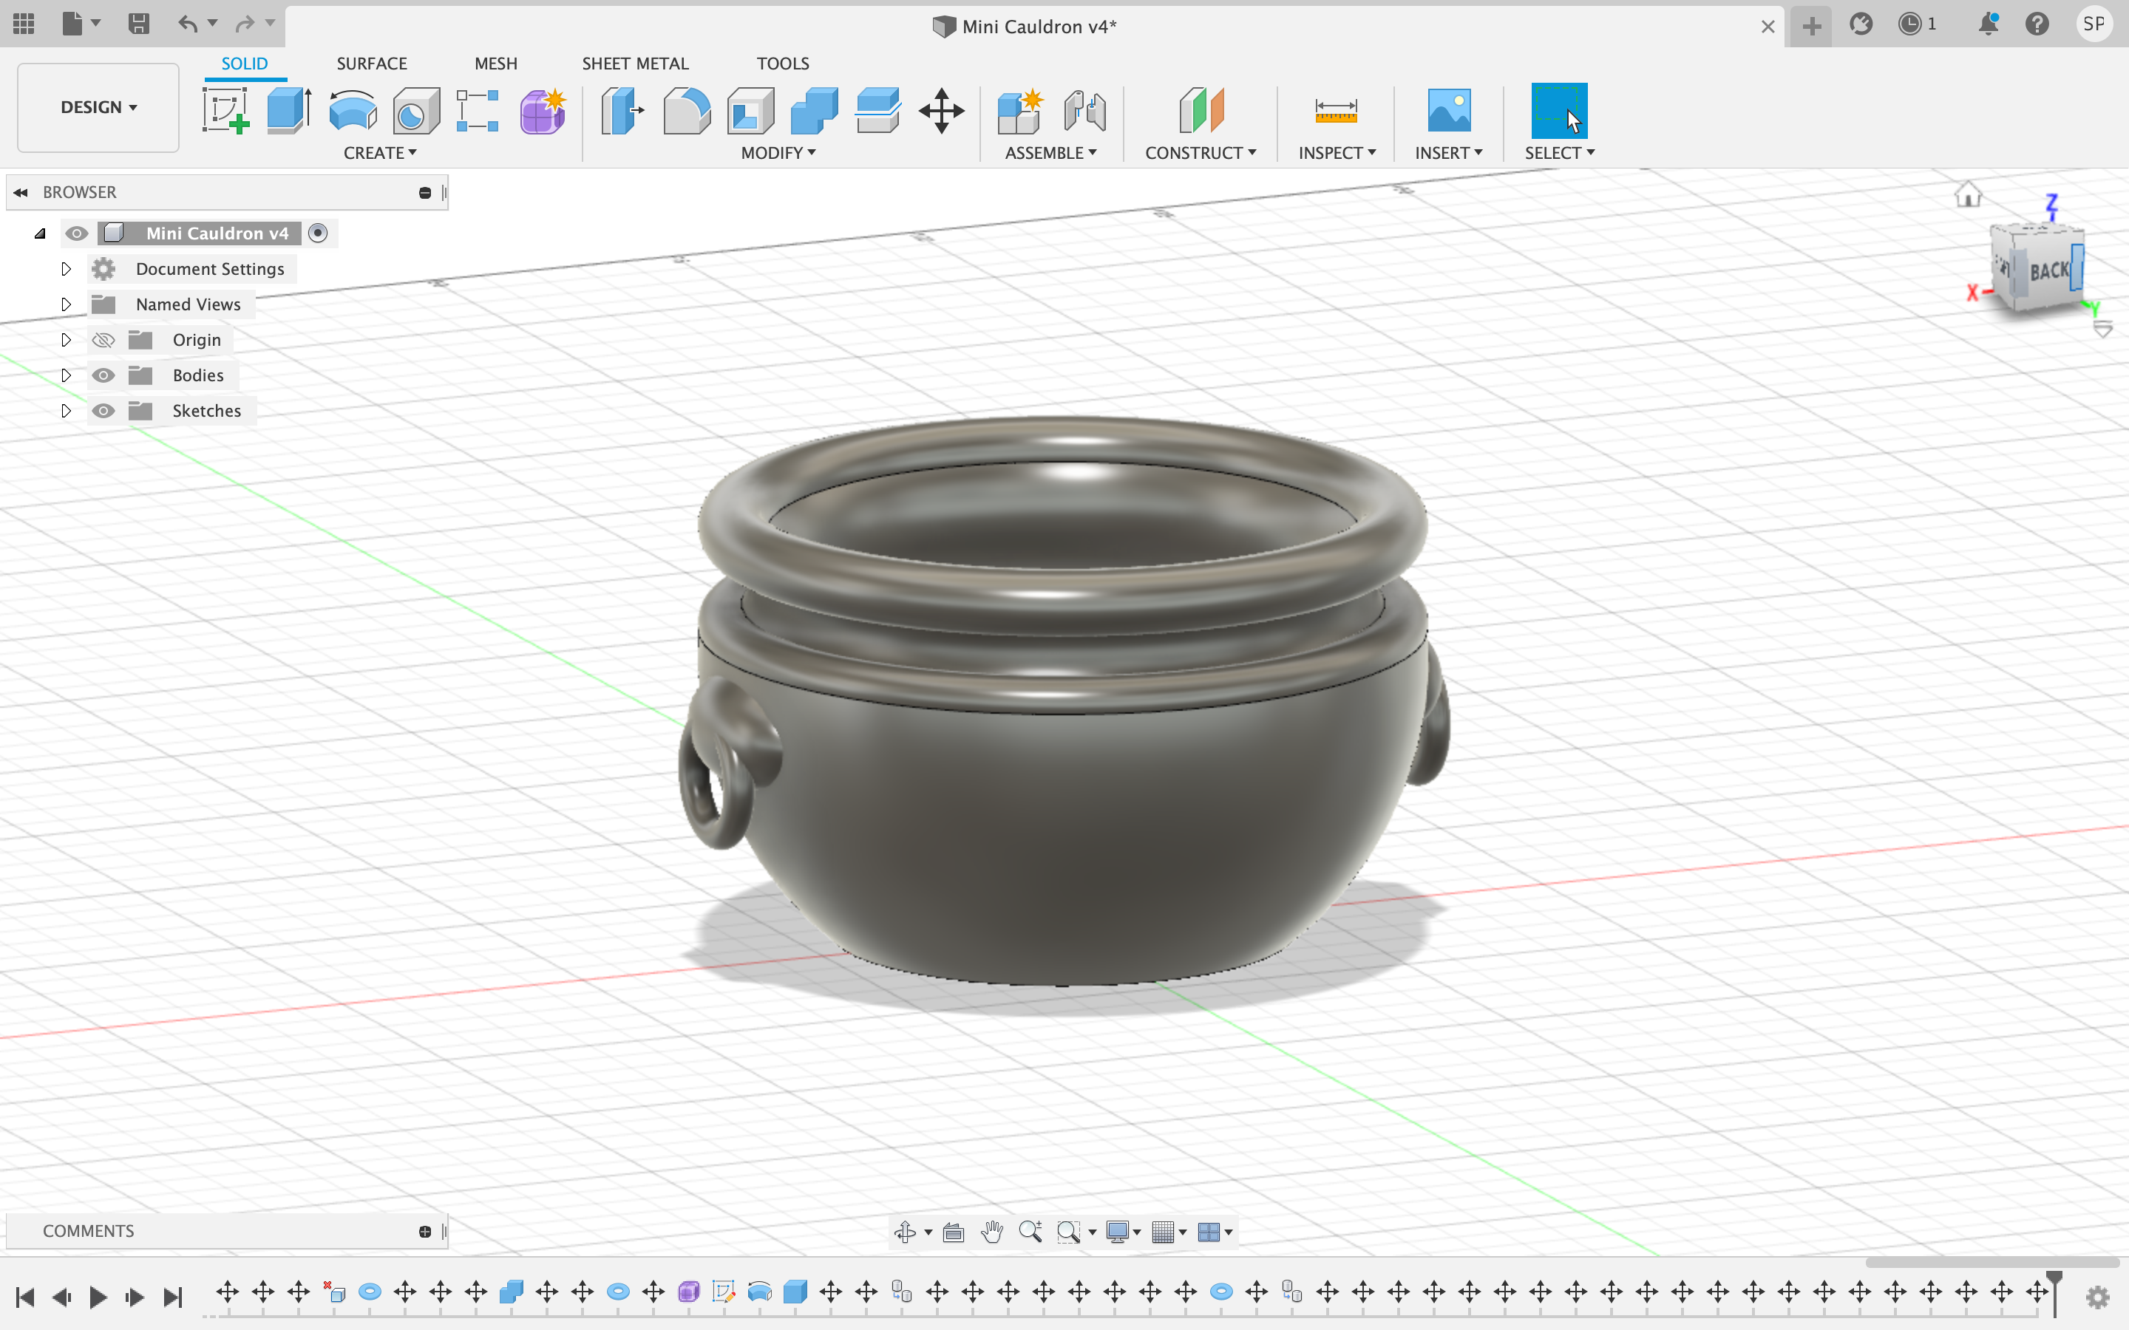Click the Insert image icon
The width and height of the screenshot is (2129, 1330).
1448,111
